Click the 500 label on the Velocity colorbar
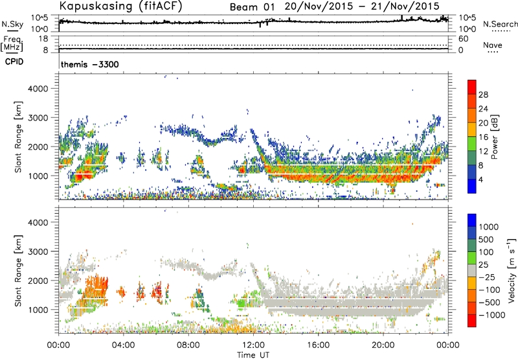This screenshot has height=359, width=518. click(486, 240)
